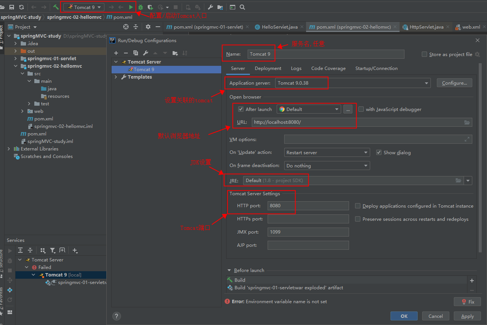Click the browser ellipsis button
Viewport: 487px width, 325px height.
tap(348, 109)
